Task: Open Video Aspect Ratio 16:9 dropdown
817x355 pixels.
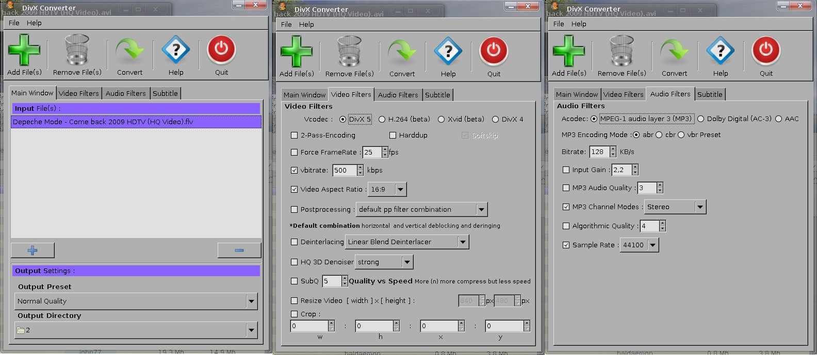Action: 387,190
